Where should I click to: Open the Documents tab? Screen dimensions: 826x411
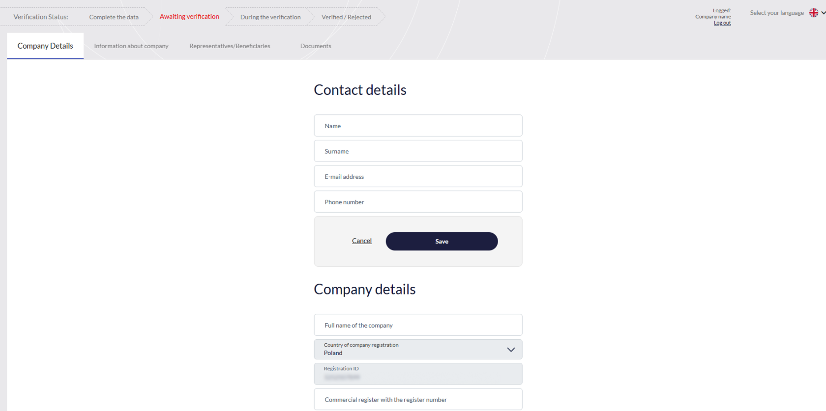315,46
